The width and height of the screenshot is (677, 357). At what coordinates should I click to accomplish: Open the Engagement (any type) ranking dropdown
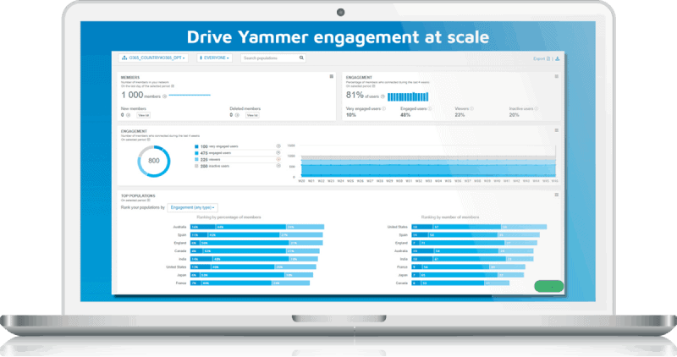point(193,207)
